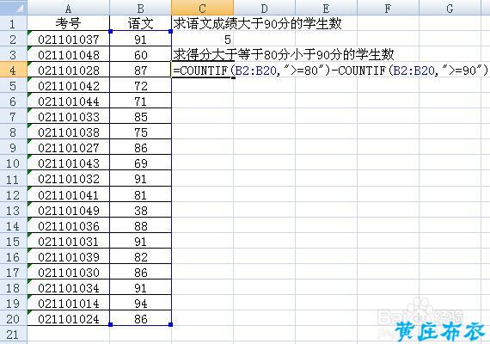The width and height of the screenshot is (490, 344).
Task: Select row 4 header
Action: pyautogui.click(x=13, y=70)
